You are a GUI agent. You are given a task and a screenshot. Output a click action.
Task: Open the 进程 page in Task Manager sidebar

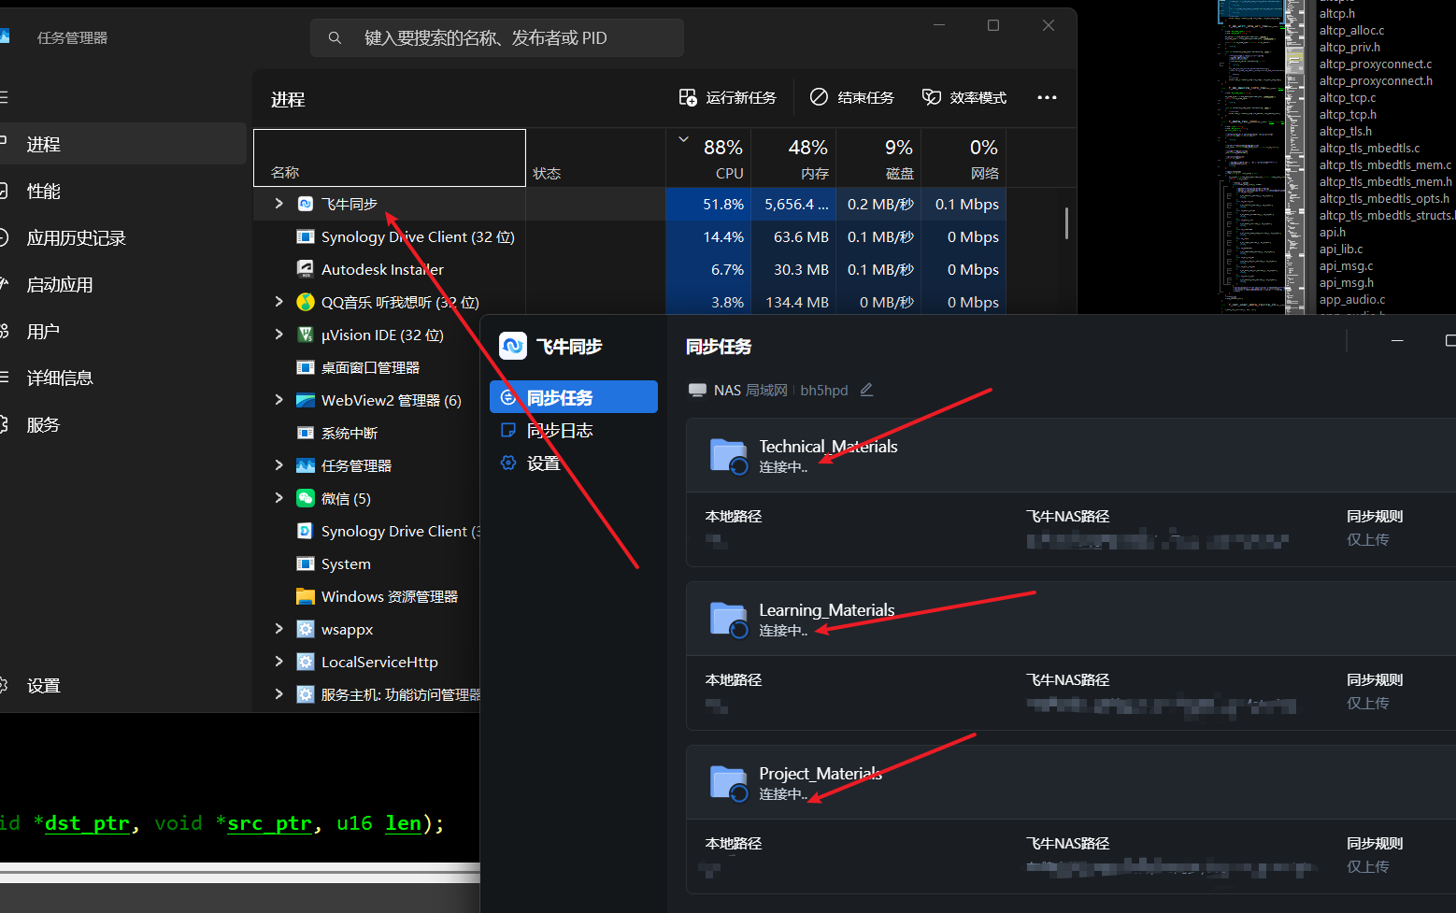point(121,144)
